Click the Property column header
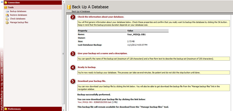Image resolution: width=233 pixels, height=111 pixels. tap(102, 31)
